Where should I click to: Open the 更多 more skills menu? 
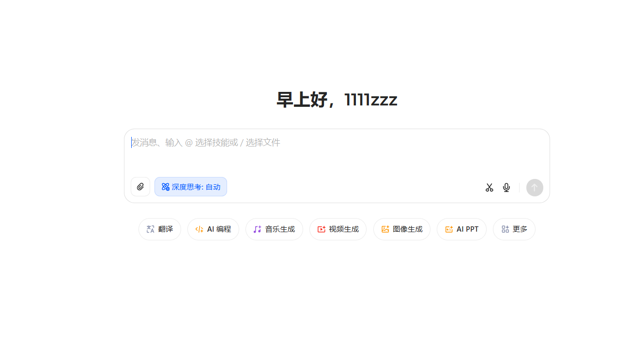[x=514, y=229]
